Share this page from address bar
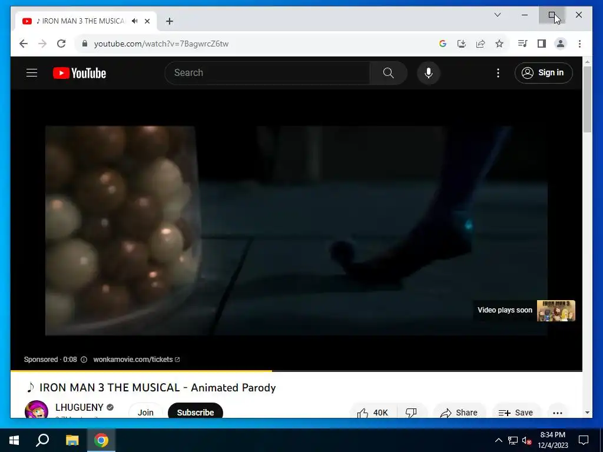 pyautogui.click(x=481, y=44)
